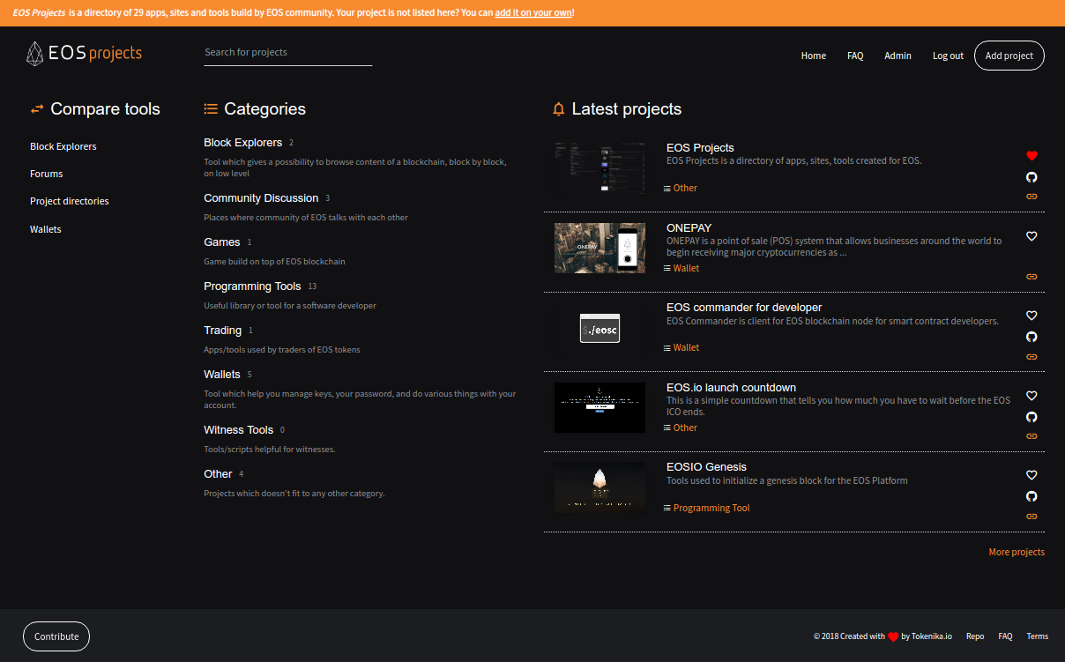1065x662 pixels.
Task: Click EOS.io launch countdown thumbnail
Action: point(600,407)
